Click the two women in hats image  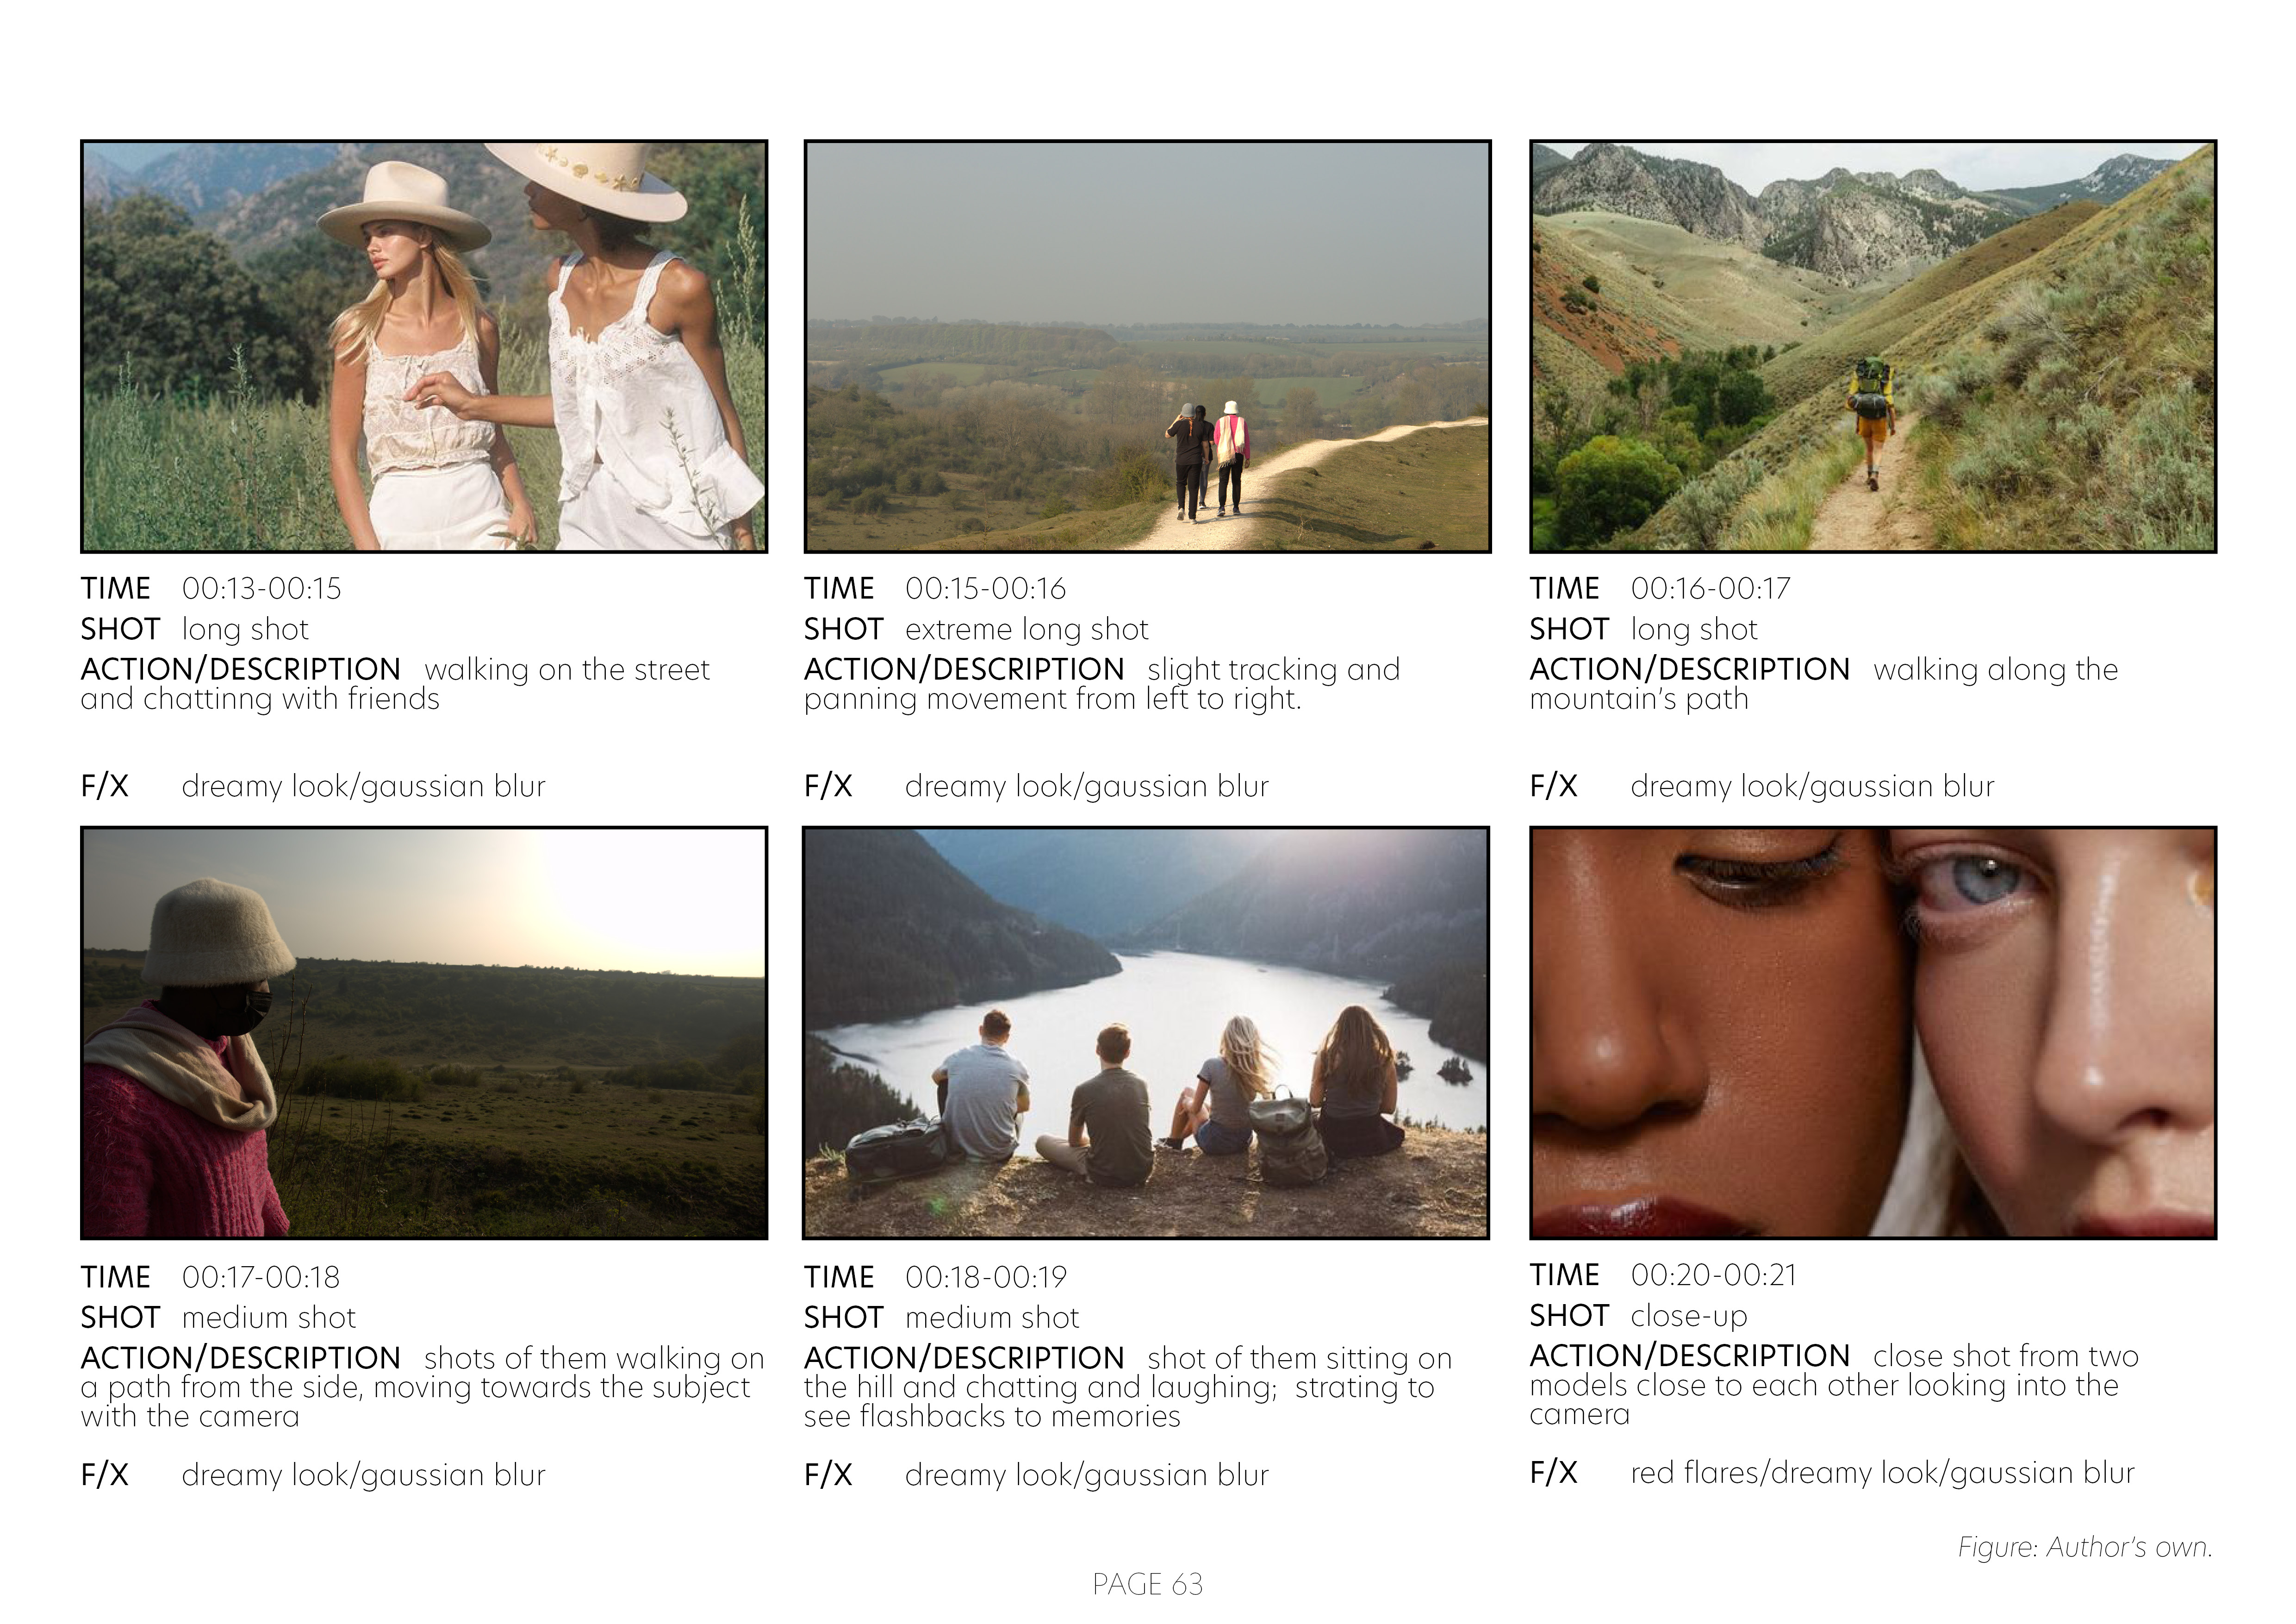pyautogui.click(x=424, y=346)
